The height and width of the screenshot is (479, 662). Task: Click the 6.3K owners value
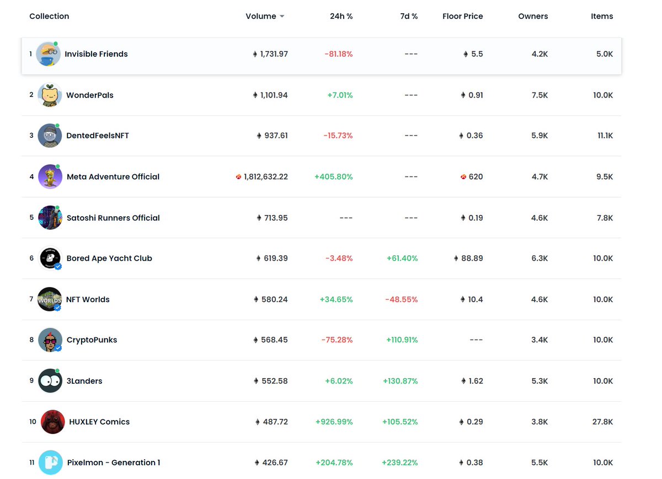pyautogui.click(x=540, y=258)
